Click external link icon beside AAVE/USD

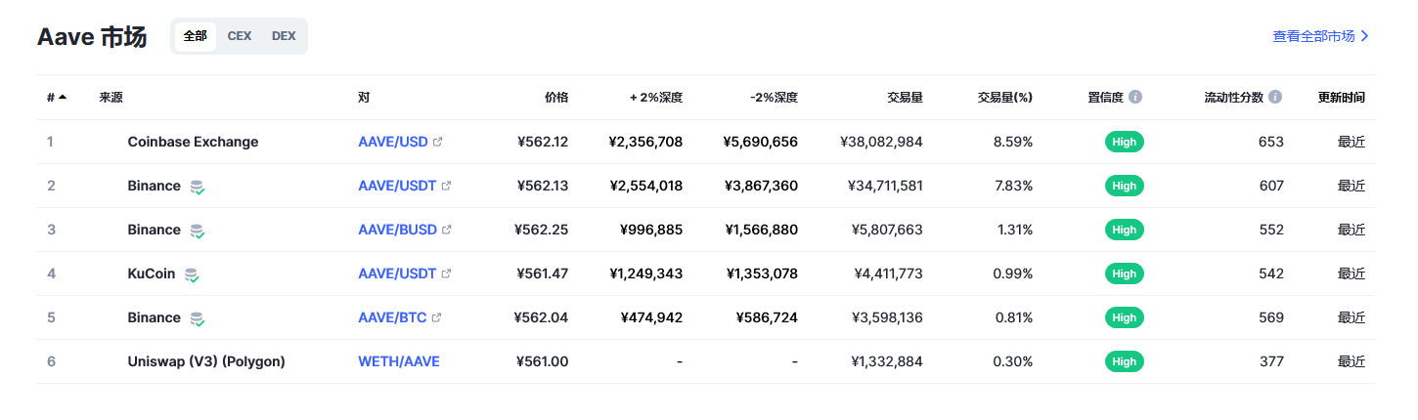tap(437, 143)
